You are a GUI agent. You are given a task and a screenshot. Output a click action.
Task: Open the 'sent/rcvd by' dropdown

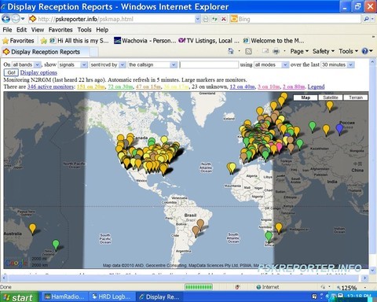coord(108,64)
